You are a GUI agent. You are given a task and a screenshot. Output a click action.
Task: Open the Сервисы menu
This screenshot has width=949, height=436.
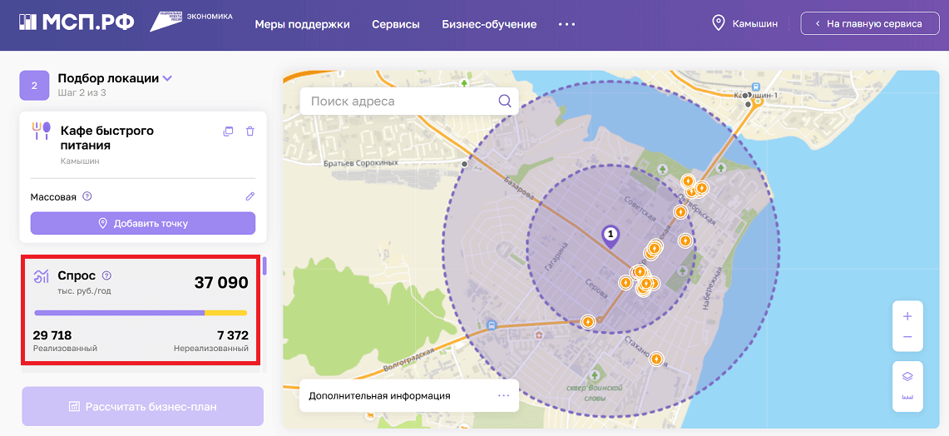[x=396, y=24]
